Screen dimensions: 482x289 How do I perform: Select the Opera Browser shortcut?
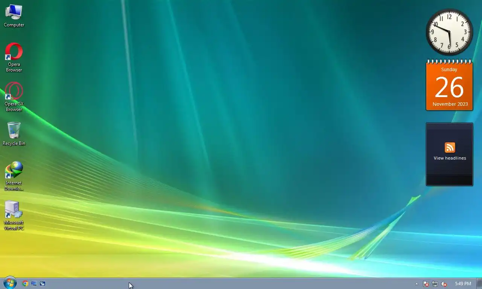tap(14, 57)
